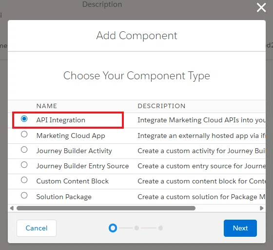
Task: Click the left arrow of horizontal scrollbar
Action: click(x=12, y=208)
